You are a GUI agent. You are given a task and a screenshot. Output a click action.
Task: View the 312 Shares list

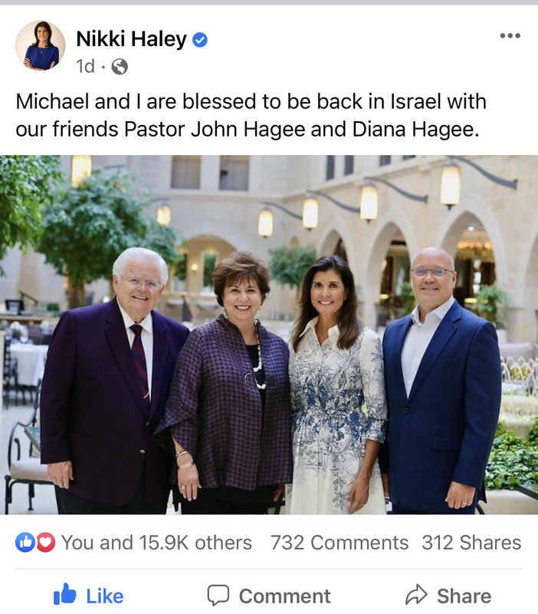tap(471, 543)
